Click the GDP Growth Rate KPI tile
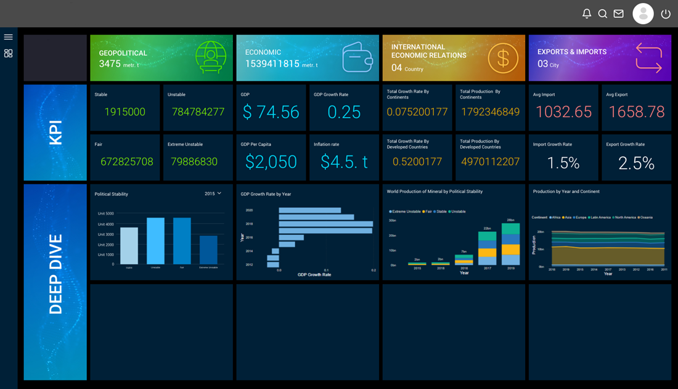 pyautogui.click(x=343, y=108)
